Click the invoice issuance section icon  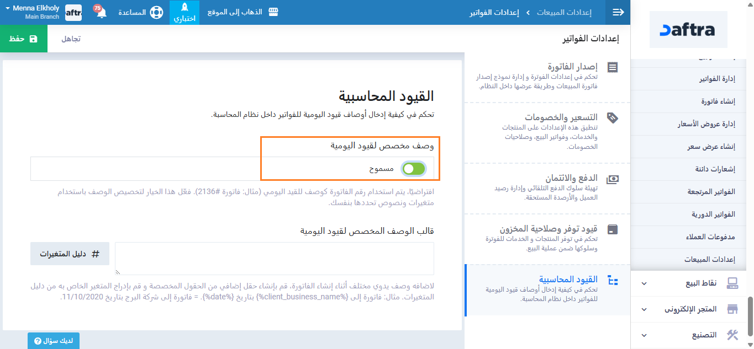click(x=613, y=67)
